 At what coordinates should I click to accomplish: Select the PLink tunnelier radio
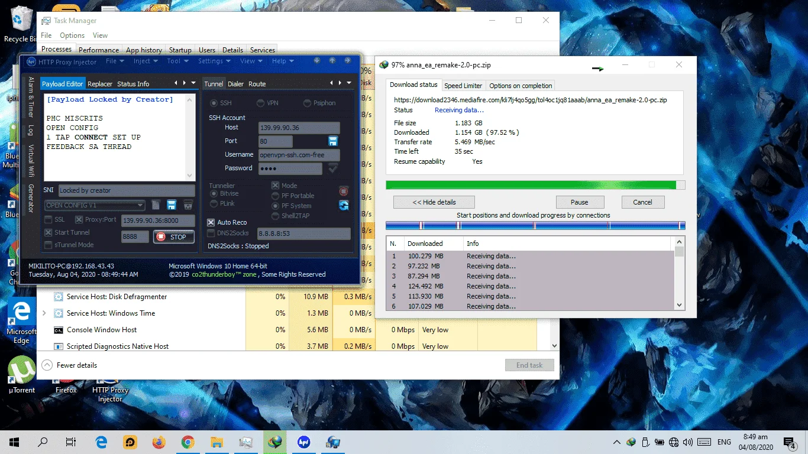click(x=223, y=203)
